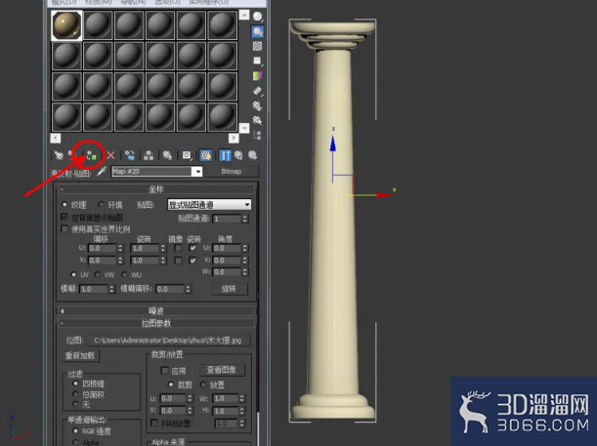The height and width of the screenshot is (446, 597).
Task: Click sample slots scroll up arrow
Action: pyautogui.click(x=244, y=15)
